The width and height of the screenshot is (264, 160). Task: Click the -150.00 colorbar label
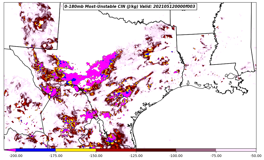click(96, 156)
